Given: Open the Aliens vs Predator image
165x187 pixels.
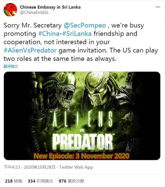Looking at the screenshot, I should coord(82,116).
